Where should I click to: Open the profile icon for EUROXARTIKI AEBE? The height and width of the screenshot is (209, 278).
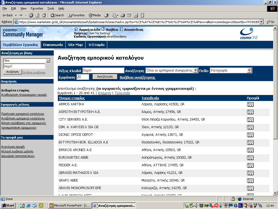pos(250,158)
